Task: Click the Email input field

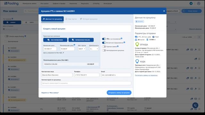Action: coord(116,75)
